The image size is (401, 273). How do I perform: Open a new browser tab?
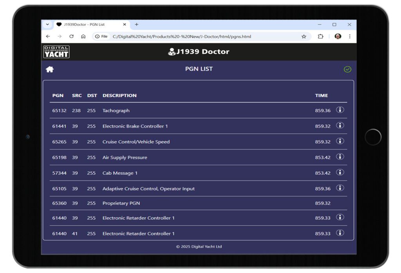pyautogui.click(x=137, y=24)
